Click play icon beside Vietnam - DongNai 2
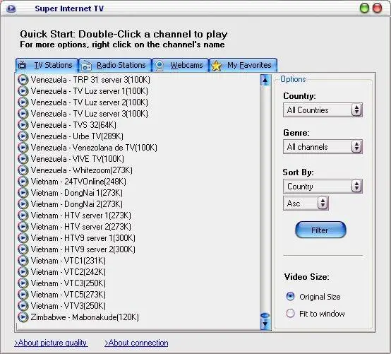391x354 pixels. point(23,204)
